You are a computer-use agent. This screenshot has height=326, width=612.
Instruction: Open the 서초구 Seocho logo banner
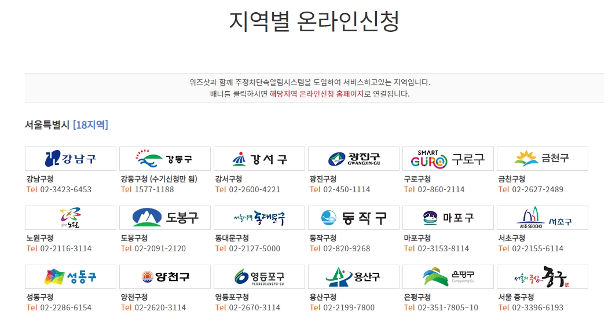[x=543, y=218]
